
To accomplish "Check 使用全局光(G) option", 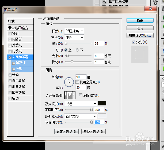I will click(77, 82).
